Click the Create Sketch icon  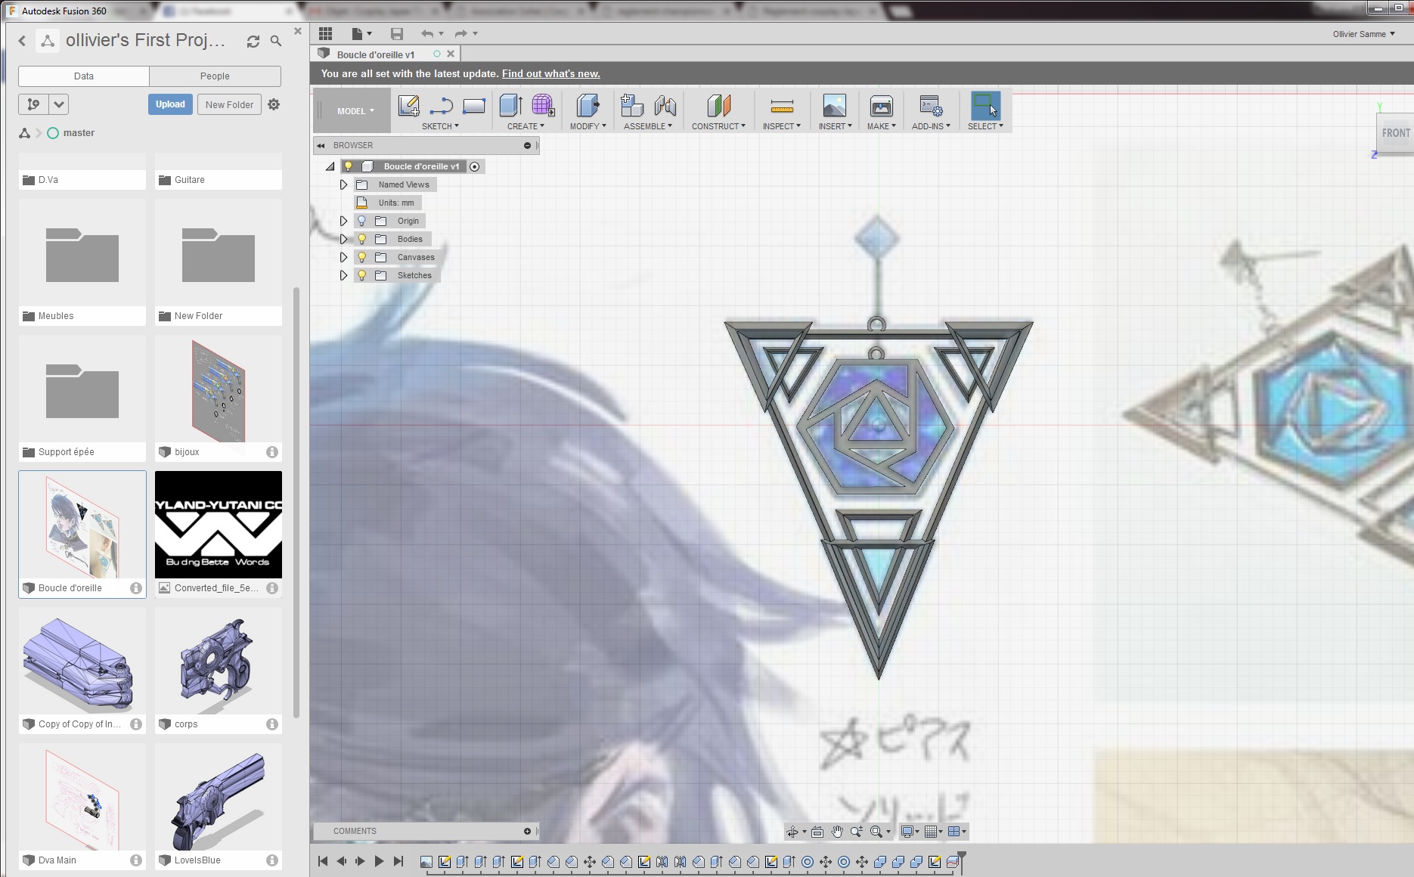point(408,106)
